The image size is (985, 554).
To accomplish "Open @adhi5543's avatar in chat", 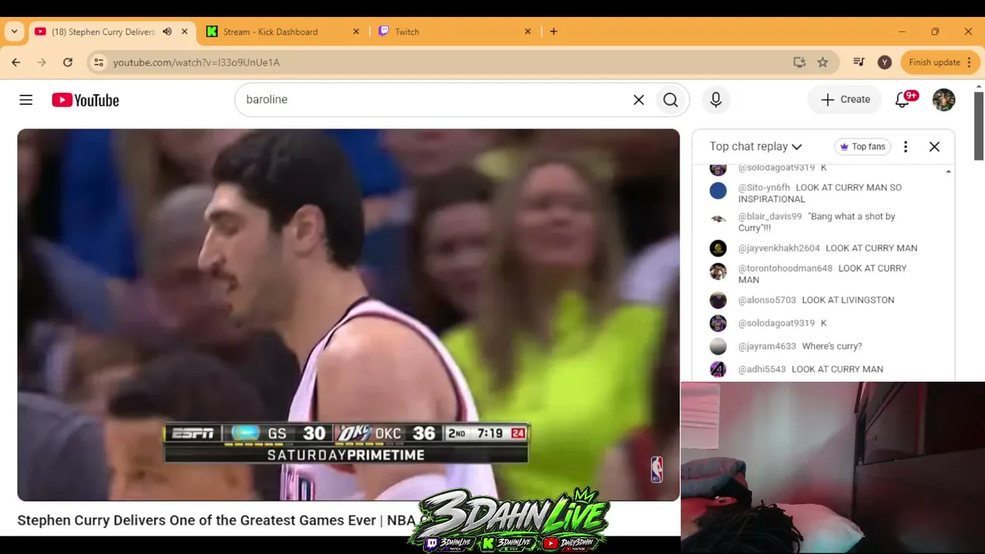I will click(718, 369).
